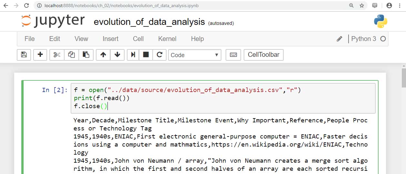Open the File menu
Viewport: 406px width, 174px height.
(29, 39)
